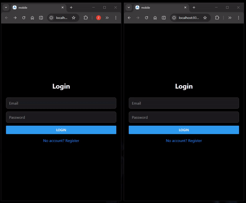Go back in right browser window

129,18
